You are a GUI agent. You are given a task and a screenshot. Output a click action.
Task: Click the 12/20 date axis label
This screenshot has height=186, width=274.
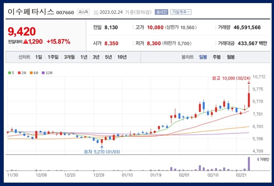pos(70,175)
